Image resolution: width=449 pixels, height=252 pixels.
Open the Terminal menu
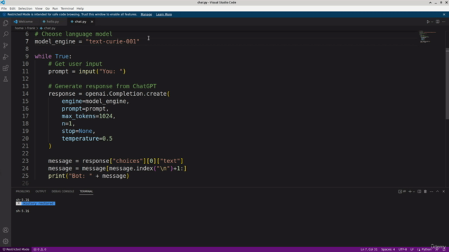click(67, 8)
